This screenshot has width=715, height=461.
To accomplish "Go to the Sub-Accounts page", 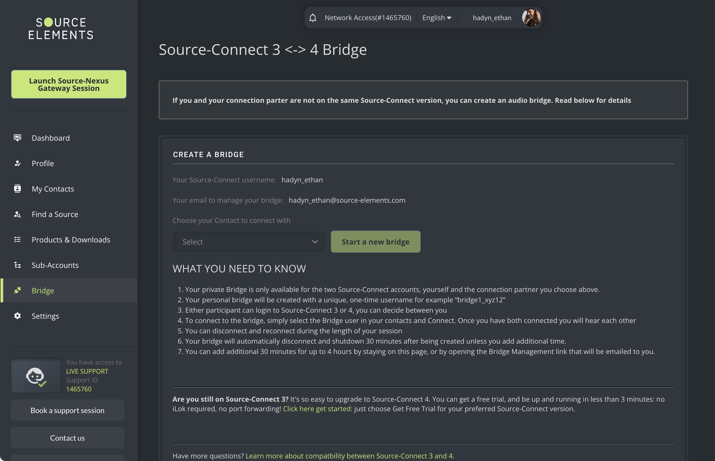I will click(55, 265).
